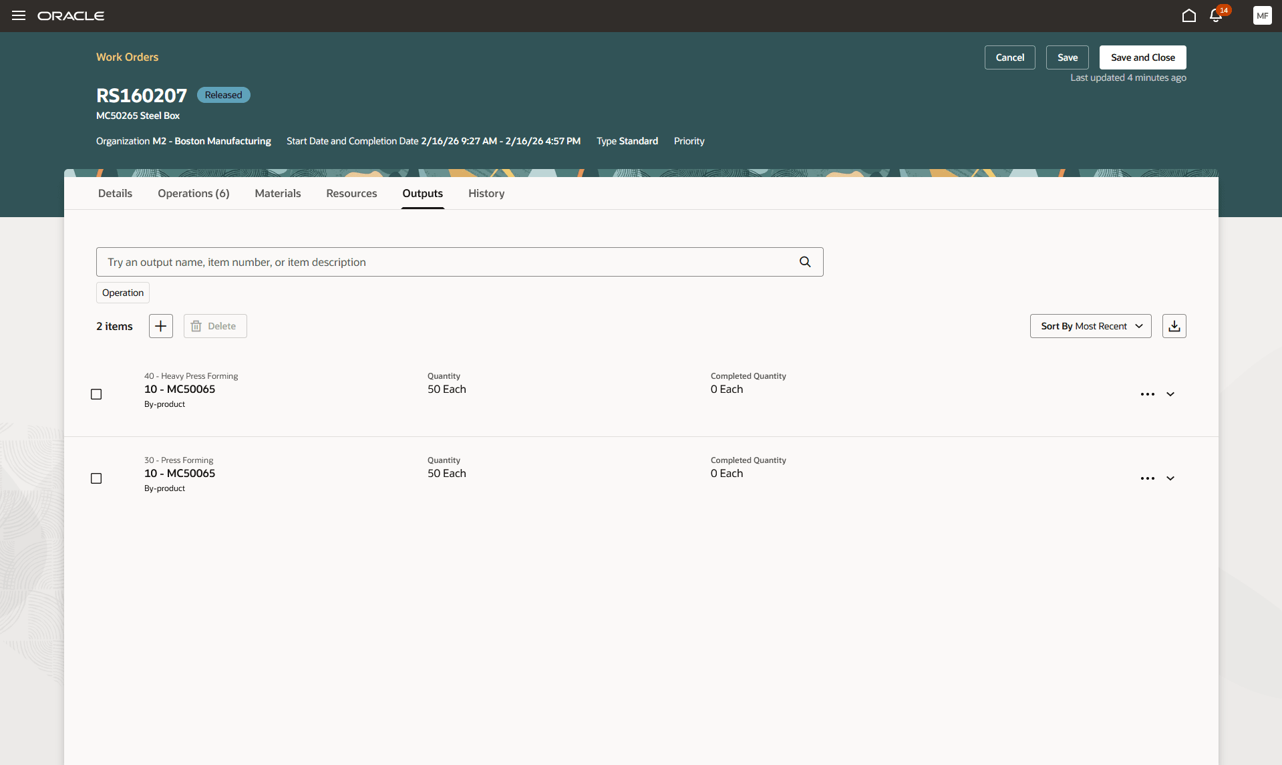Click the Delete button
This screenshot has width=1282, height=765.
[215, 326]
